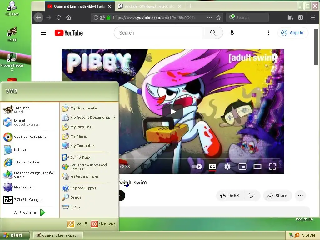The height and width of the screenshot is (240, 320).
Task: Open YouTube settings three-dot menu
Action: [268, 33]
